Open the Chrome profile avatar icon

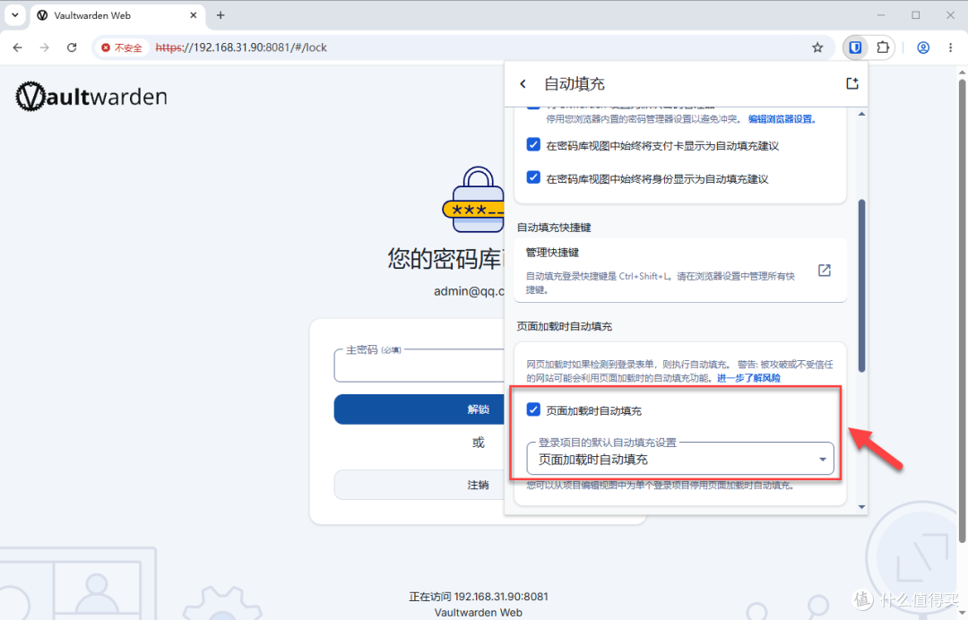[x=923, y=47]
